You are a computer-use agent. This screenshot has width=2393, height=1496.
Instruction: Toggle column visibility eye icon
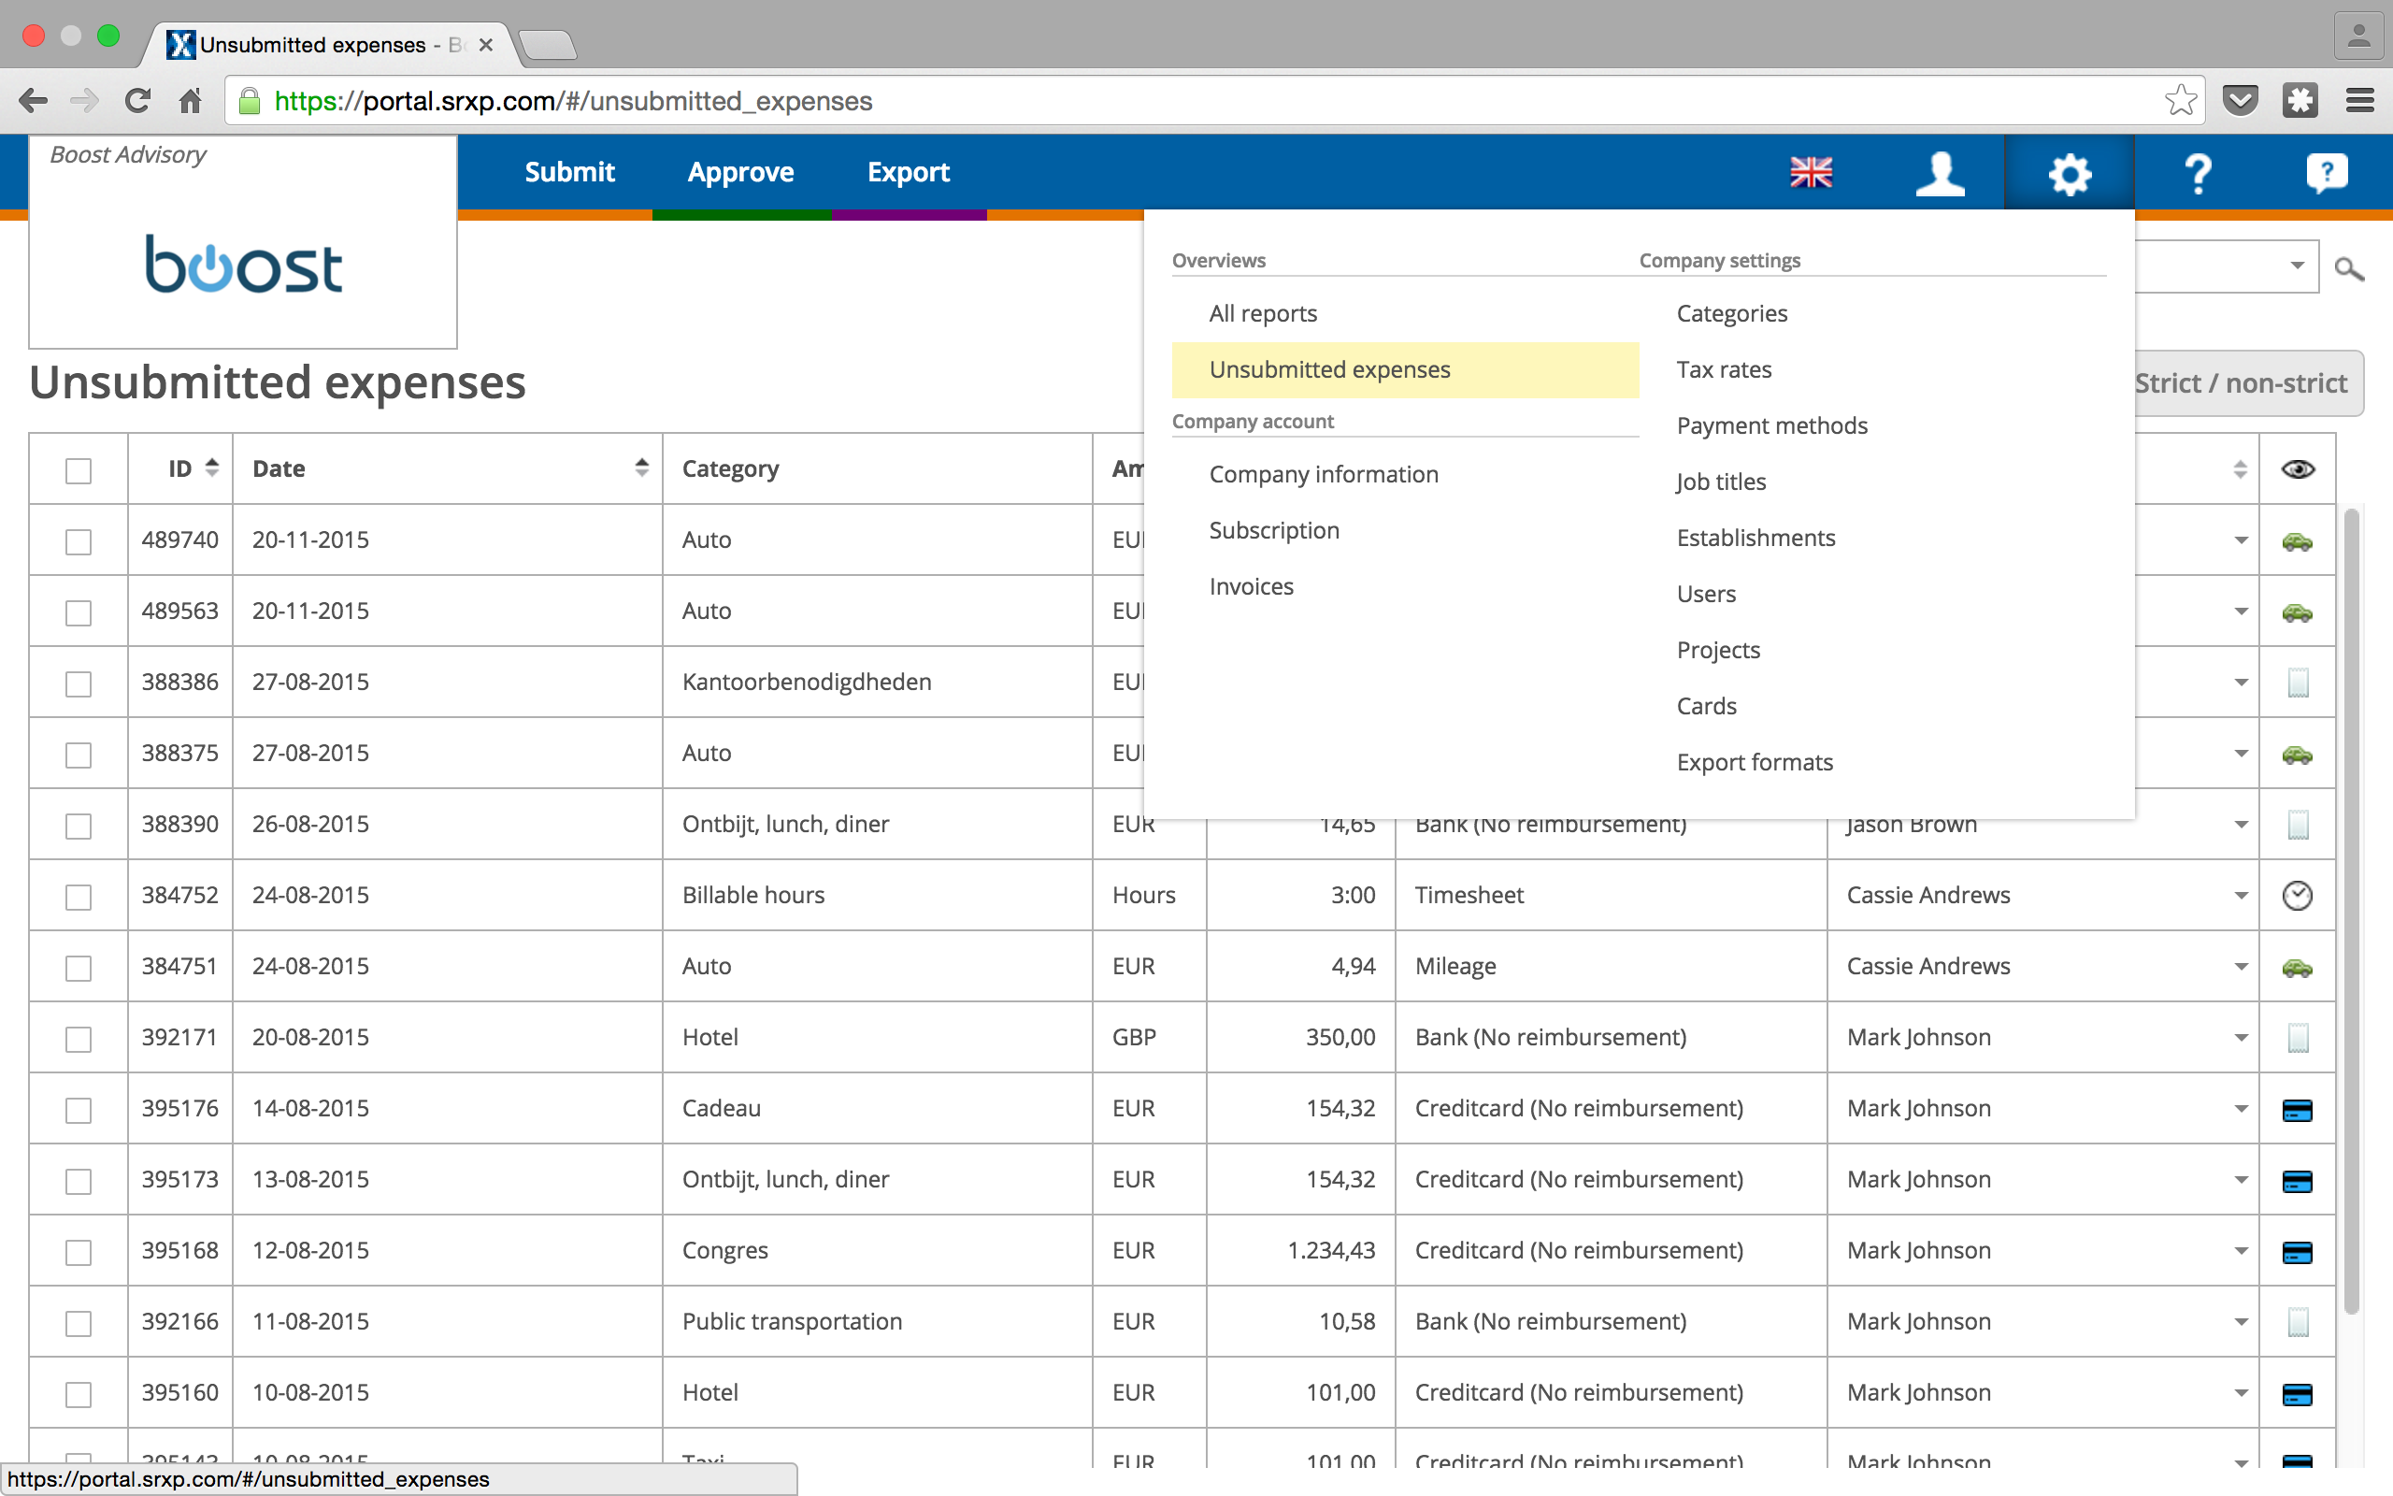point(2298,469)
